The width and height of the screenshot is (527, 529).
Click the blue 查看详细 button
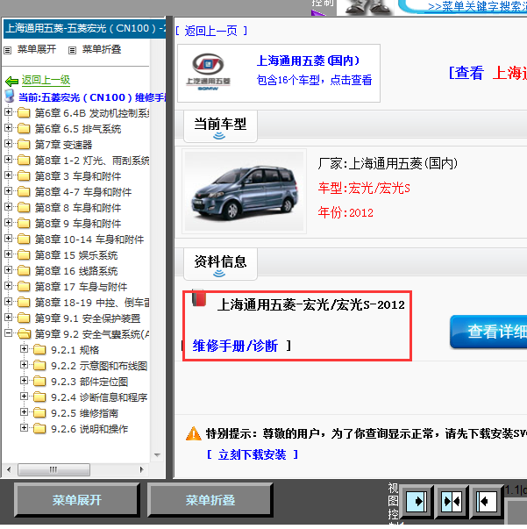pyautogui.click(x=489, y=332)
